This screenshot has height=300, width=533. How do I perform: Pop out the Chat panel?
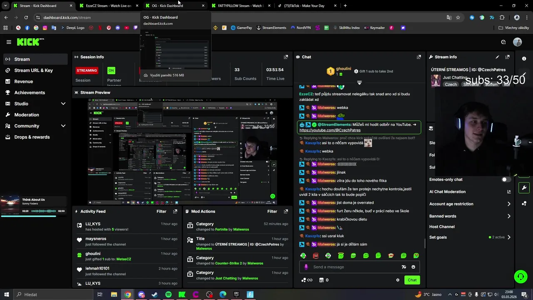coord(418,57)
